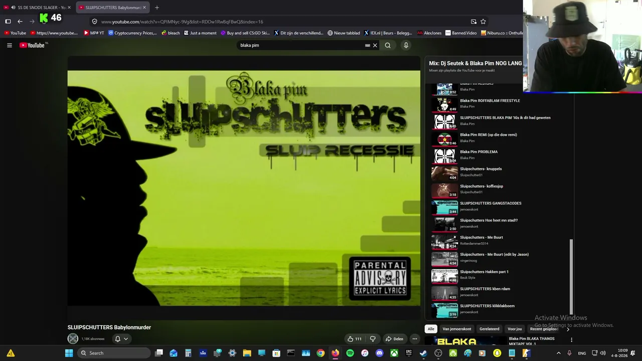Screen dimensions: 642x361
Task: Open the Buy and sell CS:GO Skins bookmark
Action: (x=245, y=33)
